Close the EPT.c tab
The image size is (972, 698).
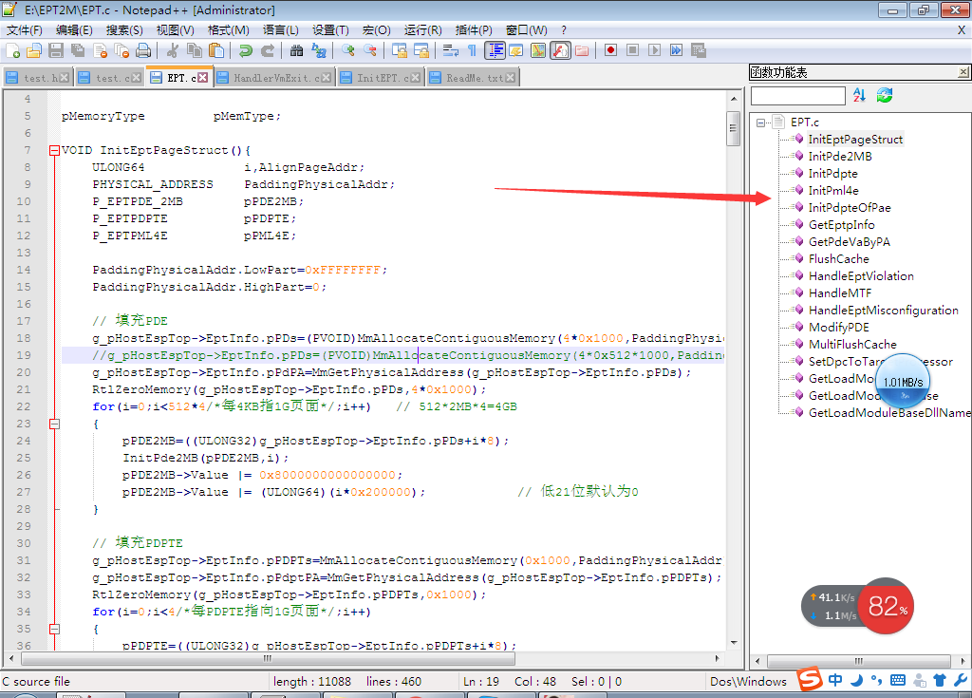203,78
